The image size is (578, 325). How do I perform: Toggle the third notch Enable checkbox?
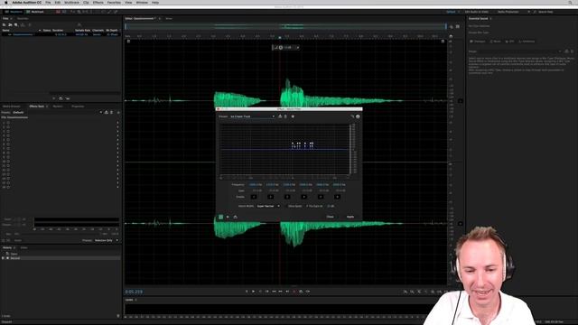pos(287,197)
